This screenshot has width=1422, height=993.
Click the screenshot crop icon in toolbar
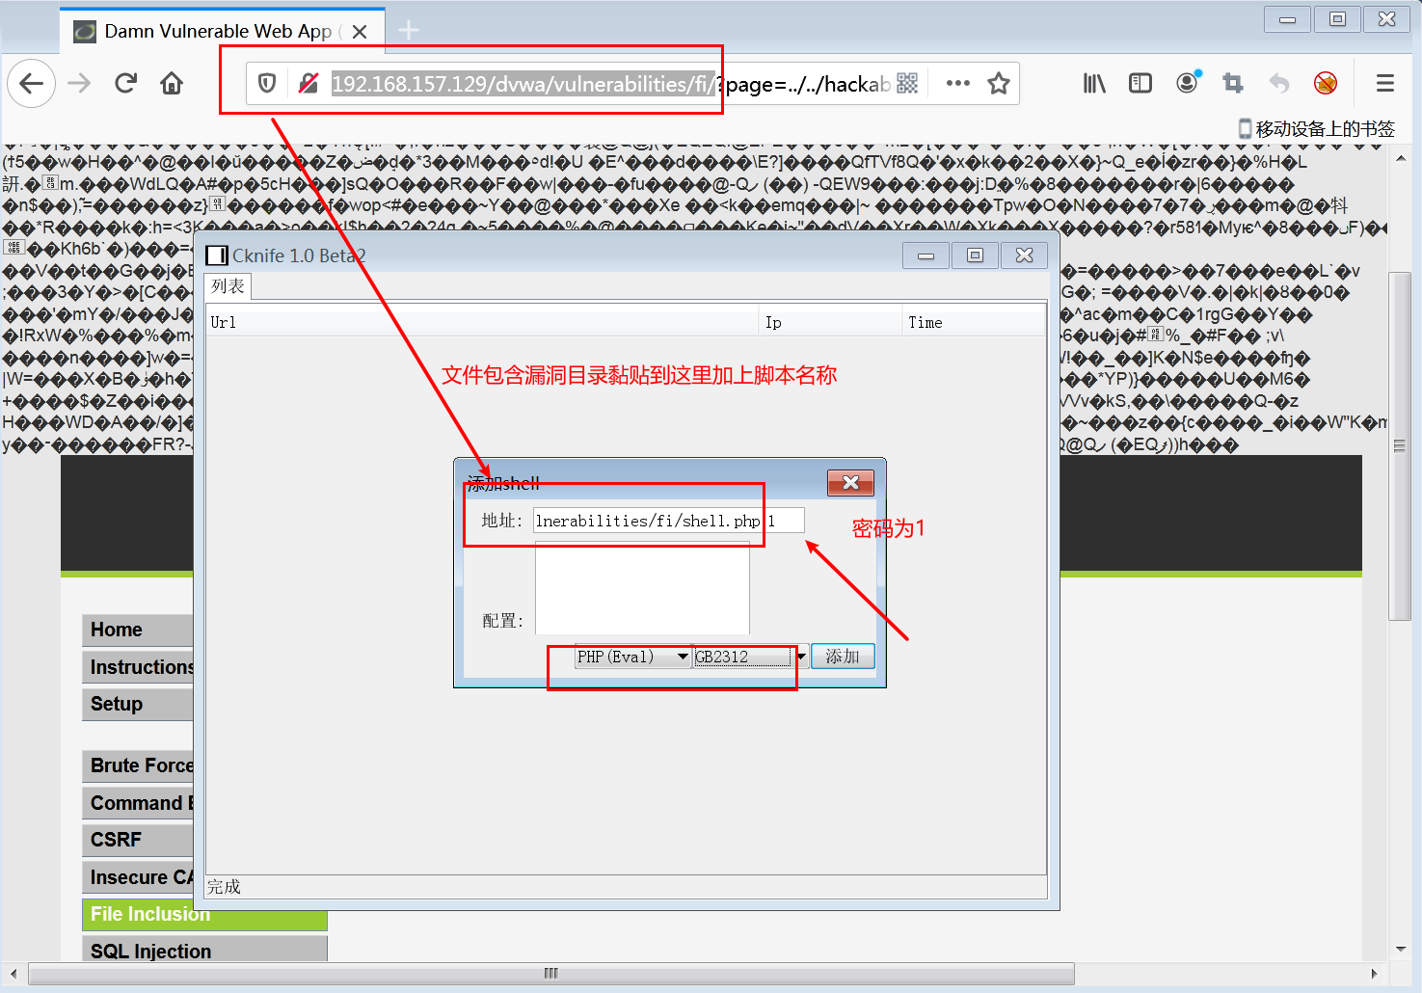click(x=1233, y=84)
